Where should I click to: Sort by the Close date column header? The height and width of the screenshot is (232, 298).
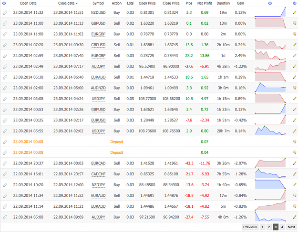(68, 3)
